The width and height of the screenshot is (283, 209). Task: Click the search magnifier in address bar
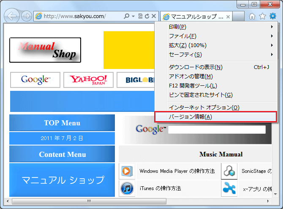click(x=126, y=16)
